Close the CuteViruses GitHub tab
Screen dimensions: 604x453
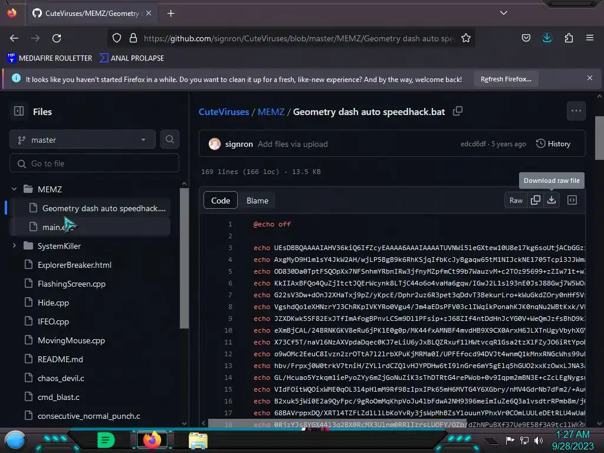[x=149, y=13]
